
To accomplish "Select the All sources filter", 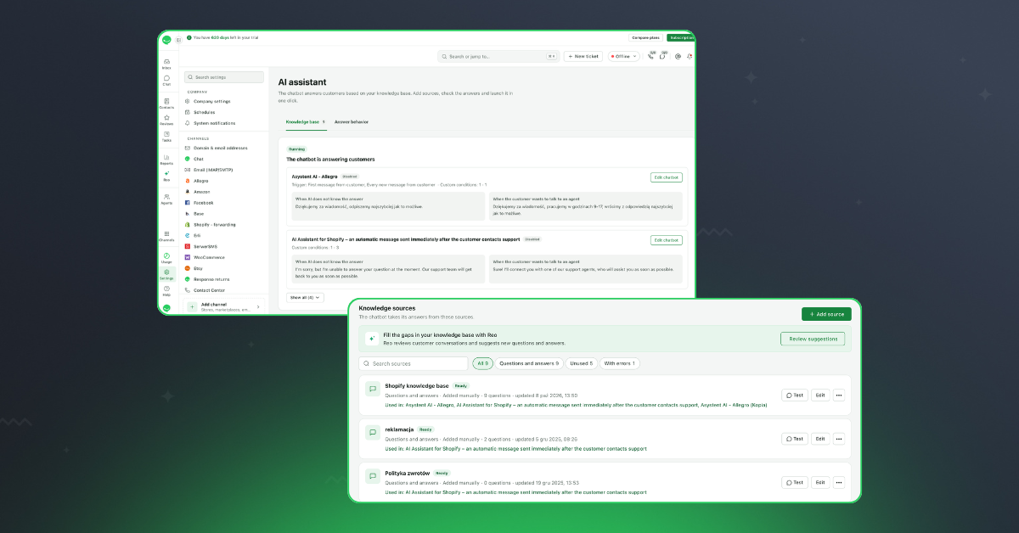I will pos(482,363).
